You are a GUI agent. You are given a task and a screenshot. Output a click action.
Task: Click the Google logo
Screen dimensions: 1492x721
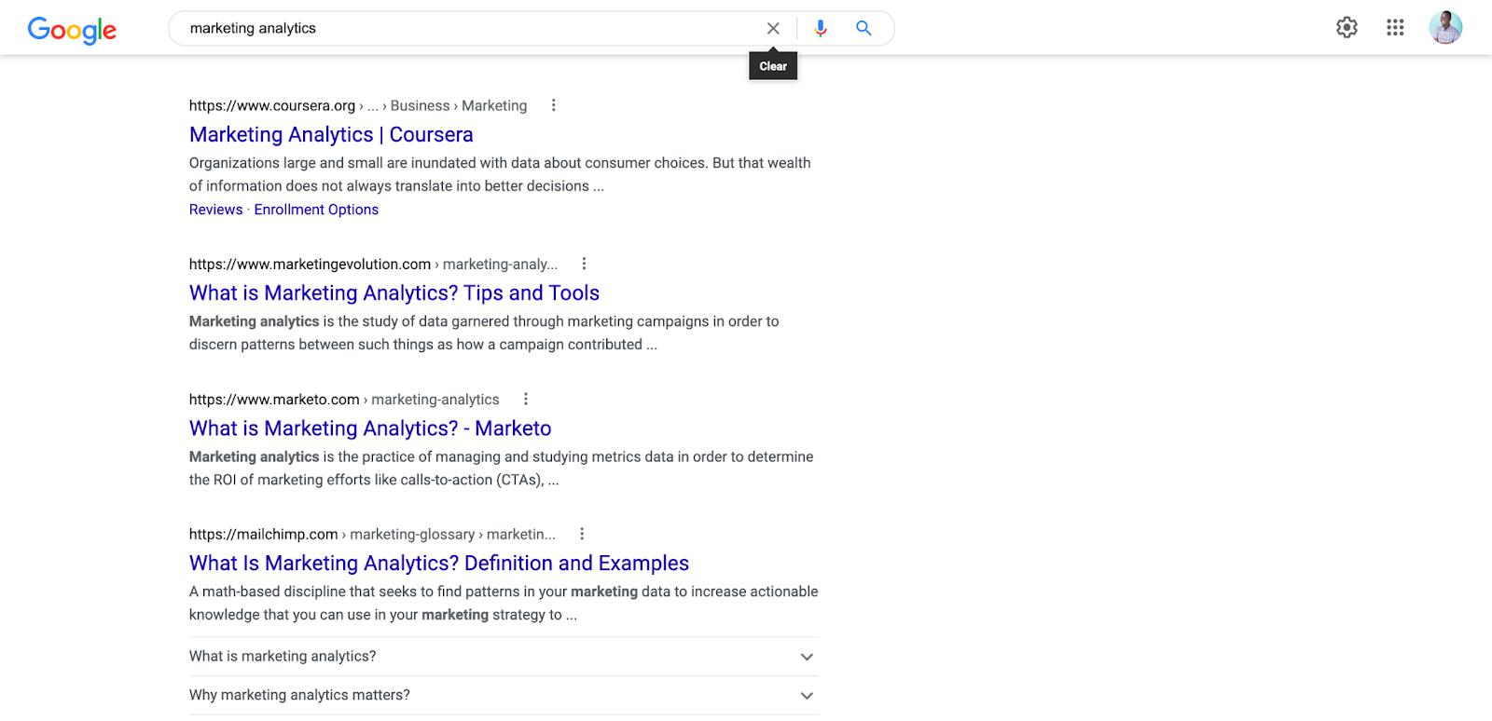[72, 30]
